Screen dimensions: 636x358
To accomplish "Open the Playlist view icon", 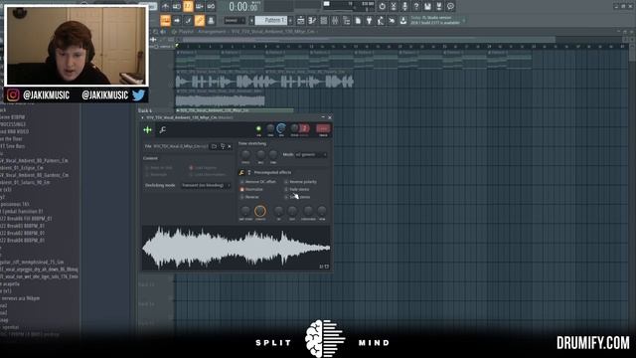I will pos(301,20).
